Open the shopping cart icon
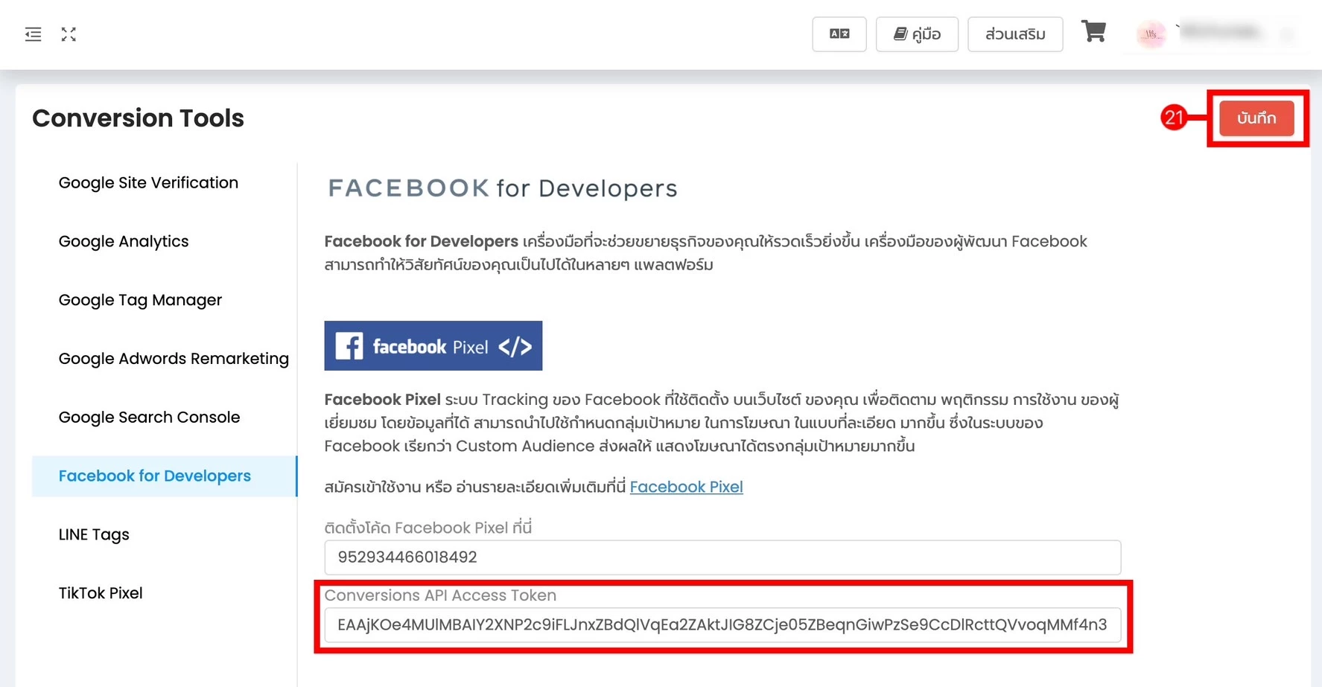1322x687 pixels. coord(1093,32)
